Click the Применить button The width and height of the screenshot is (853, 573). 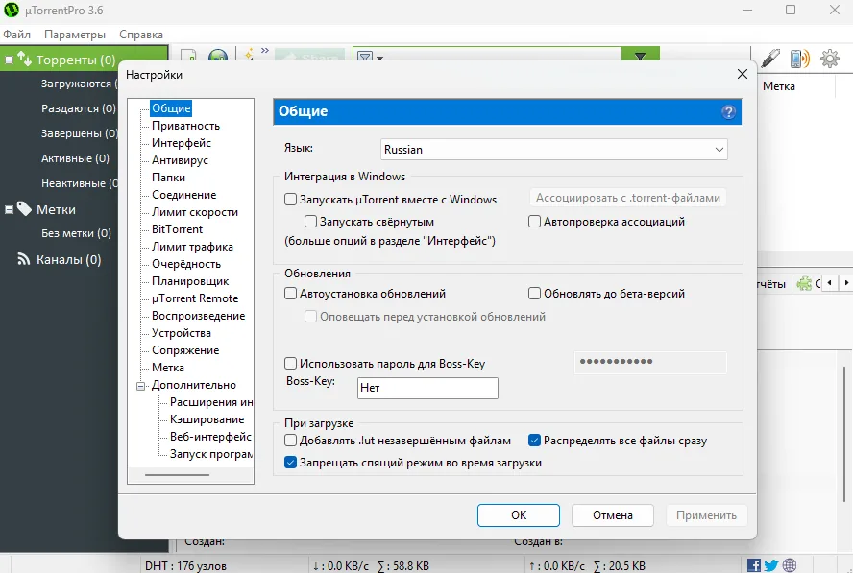[x=706, y=514]
